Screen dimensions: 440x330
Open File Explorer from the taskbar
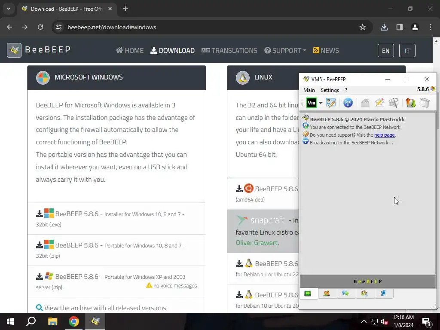[52, 321]
